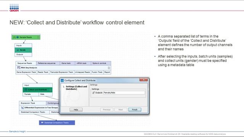Click the Input row of Collect and Distribute
244x137 pixels.
37,85
